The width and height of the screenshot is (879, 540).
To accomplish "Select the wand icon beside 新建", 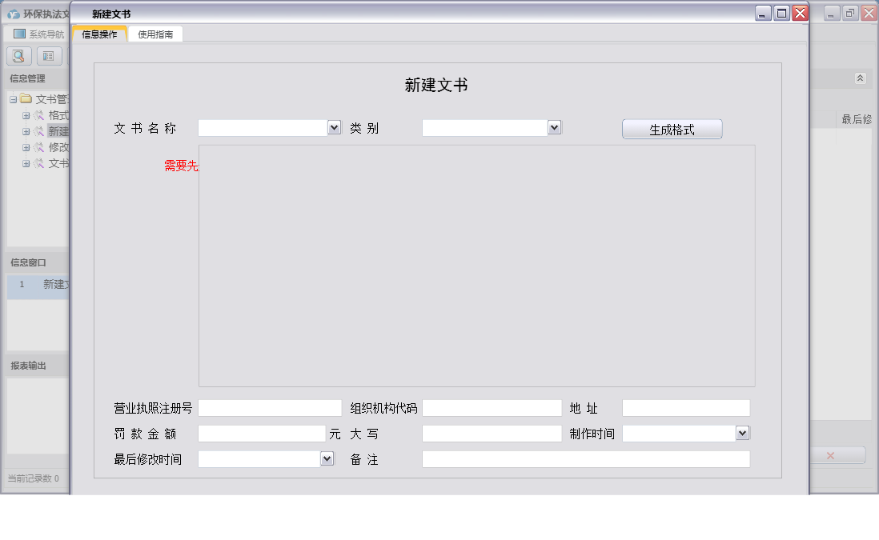I will (39, 131).
